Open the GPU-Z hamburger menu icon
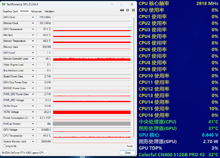The image size is (220, 158). (x=133, y=10)
